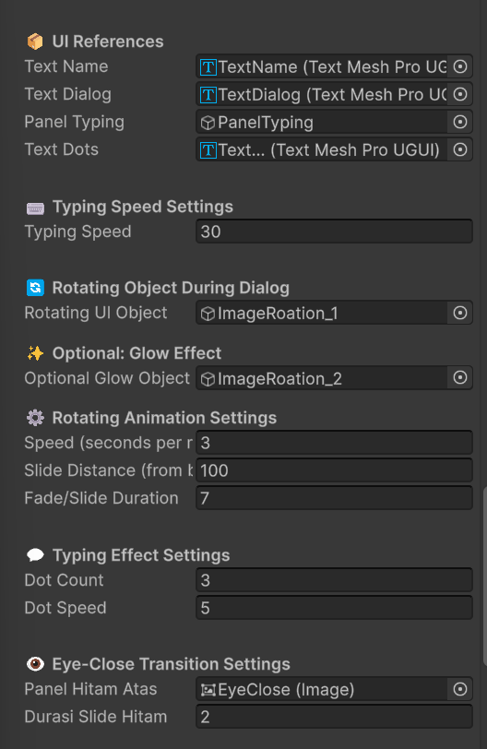Select the Speed seconds per rotation field
The height and width of the screenshot is (749, 487).
[334, 443]
